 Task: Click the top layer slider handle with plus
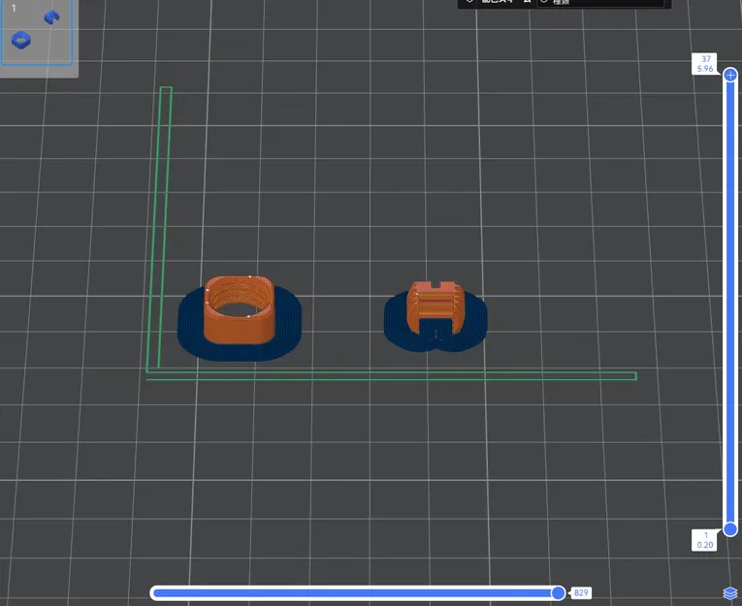tap(730, 76)
